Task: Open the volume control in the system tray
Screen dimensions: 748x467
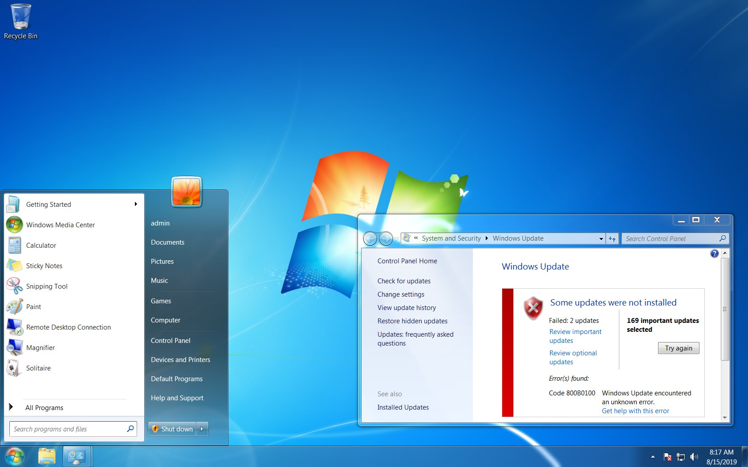Action: (x=694, y=456)
